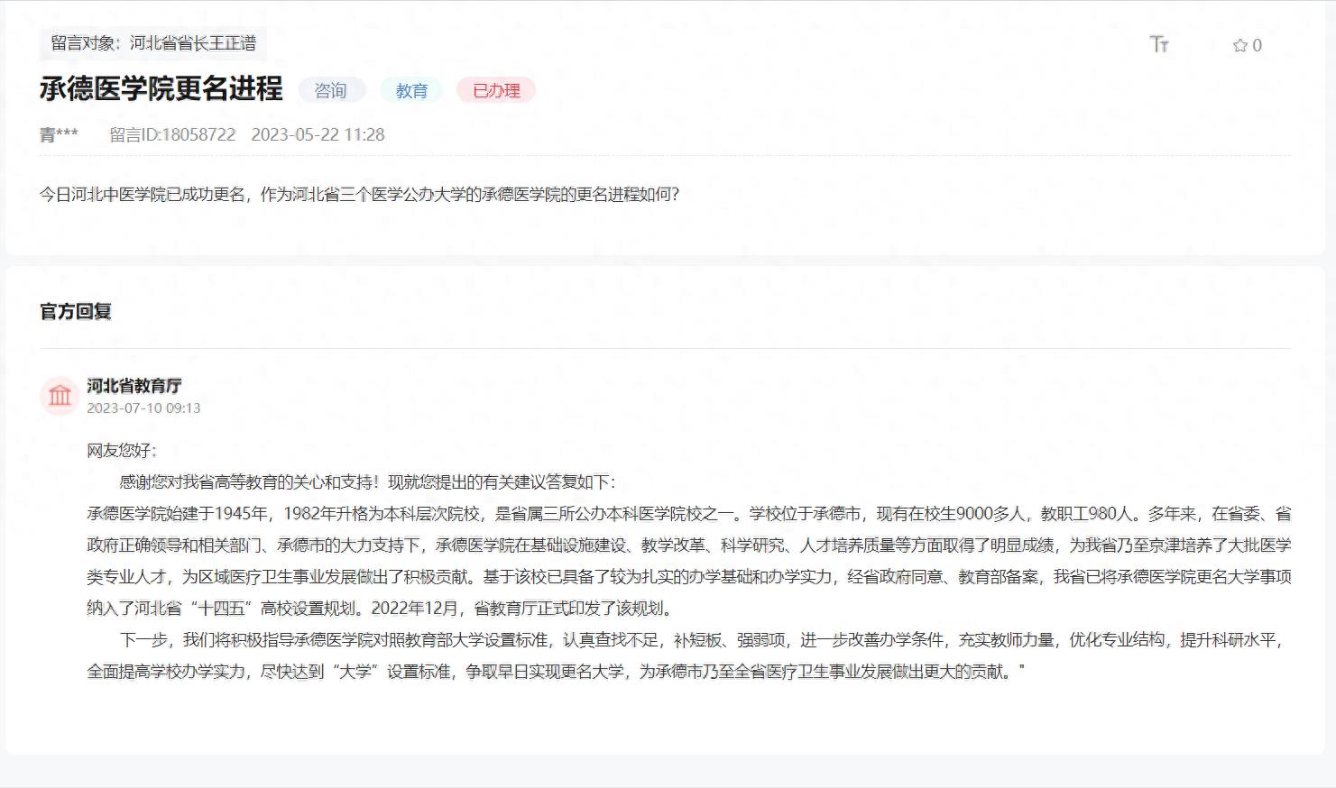Click the favorite count number 0
1336x788 pixels.
(1258, 45)
